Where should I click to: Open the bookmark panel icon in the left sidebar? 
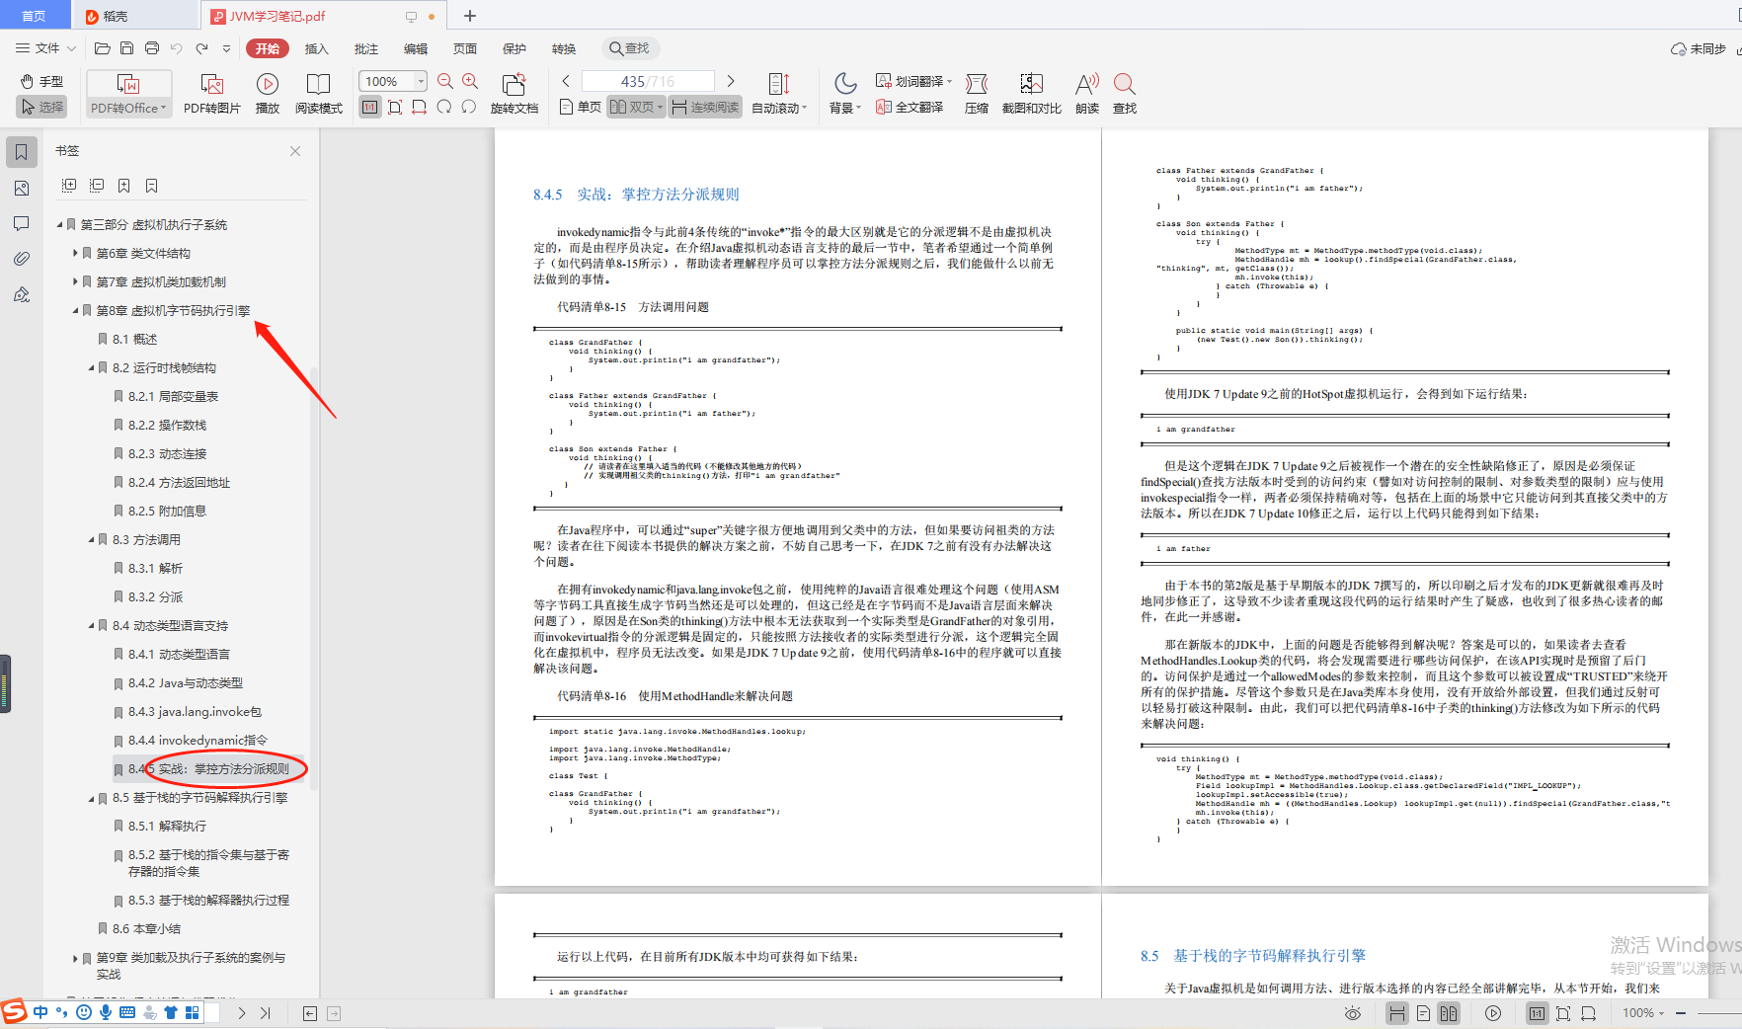tap(22, 152)
